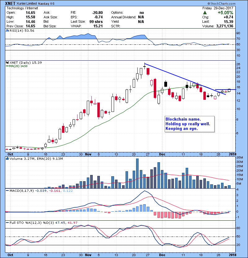Click the date Friday 29-Dec-2017

click(x=218, y=8)
